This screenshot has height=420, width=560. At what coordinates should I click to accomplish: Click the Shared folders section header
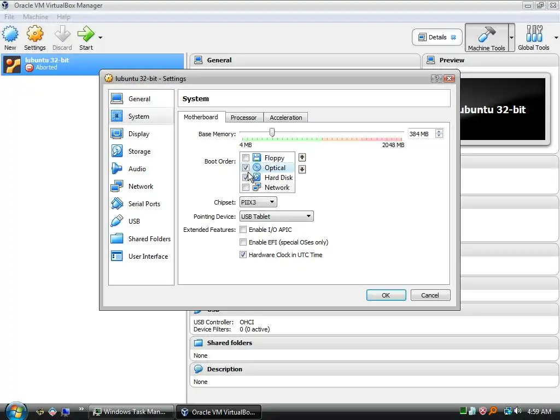(x=374, y=342)
